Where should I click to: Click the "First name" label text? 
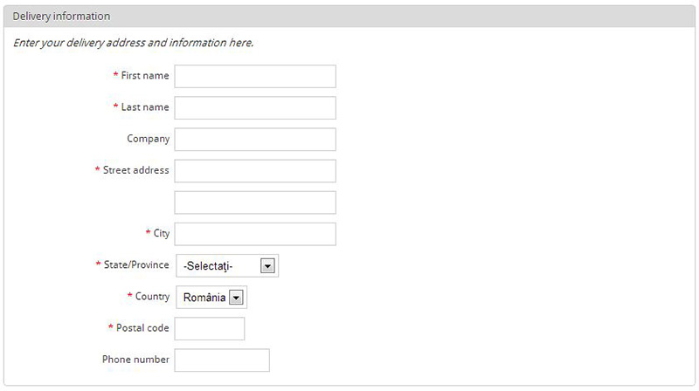(145, 76)
